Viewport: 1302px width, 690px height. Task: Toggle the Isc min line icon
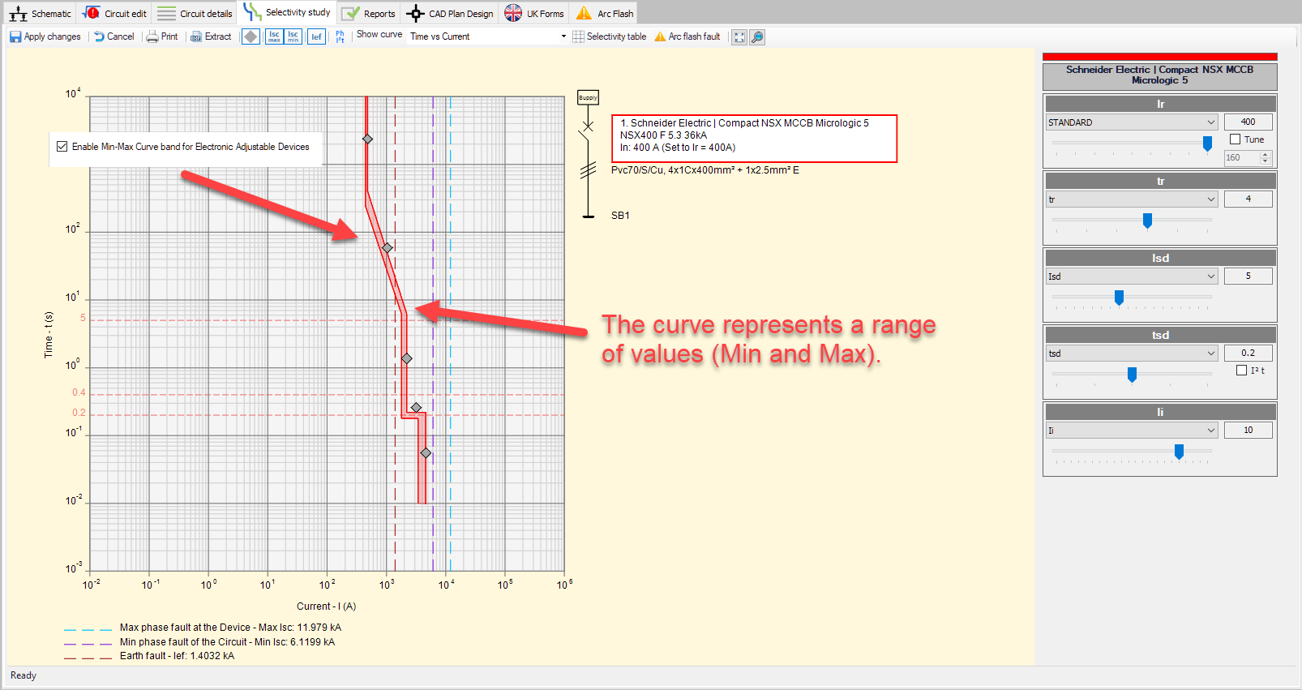pos(293,36)
